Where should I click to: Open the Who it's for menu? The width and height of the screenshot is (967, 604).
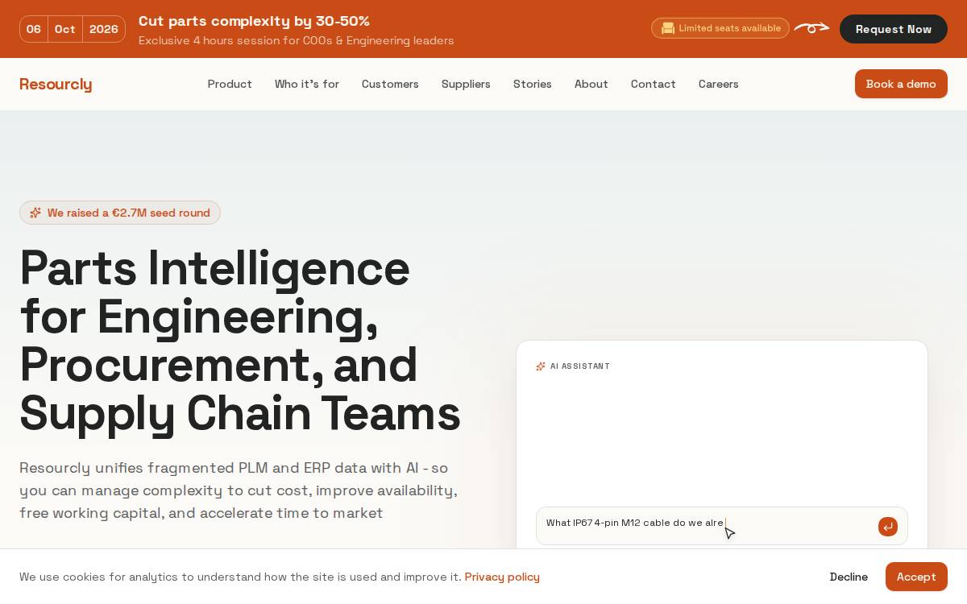[x=307, y=84]
